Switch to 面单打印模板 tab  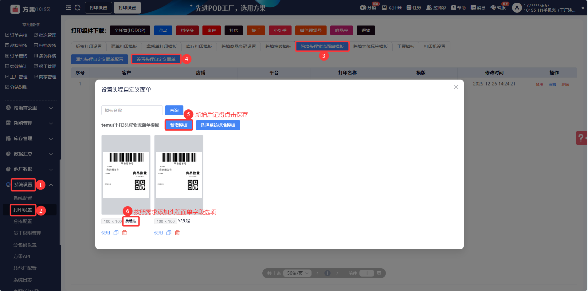click(x=124, y=46)
